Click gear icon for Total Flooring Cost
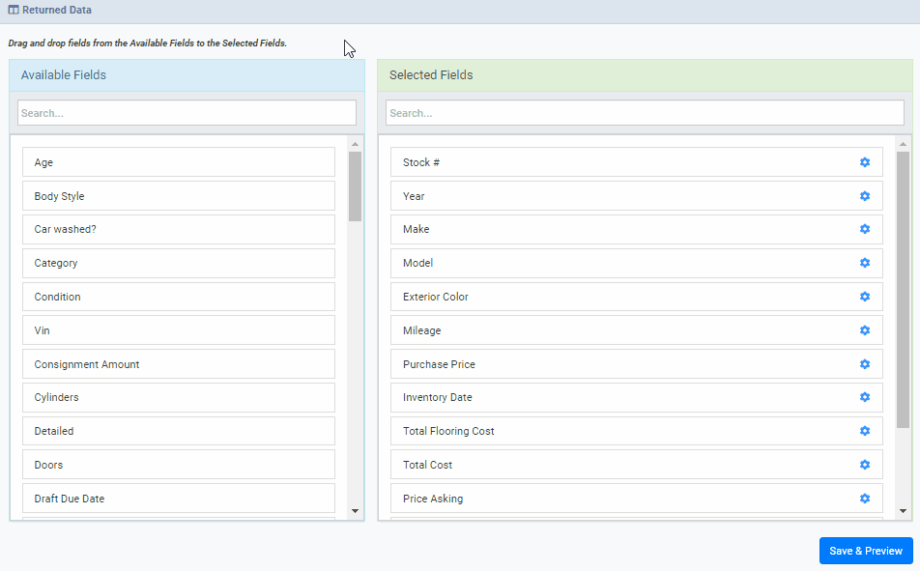This screenshot has height=571, width=920. (865, 431)
